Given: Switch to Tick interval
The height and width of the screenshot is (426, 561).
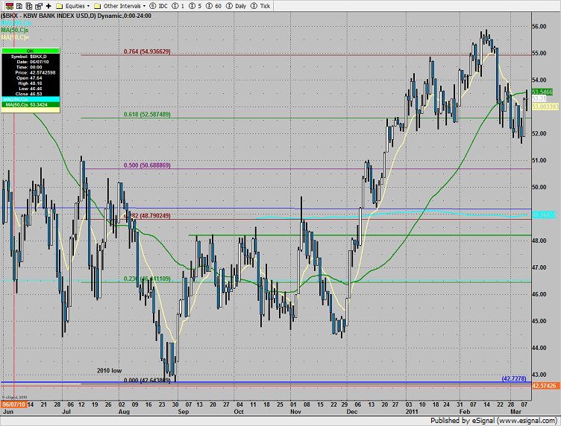Looking at the screenshot, I should [260, 6].
